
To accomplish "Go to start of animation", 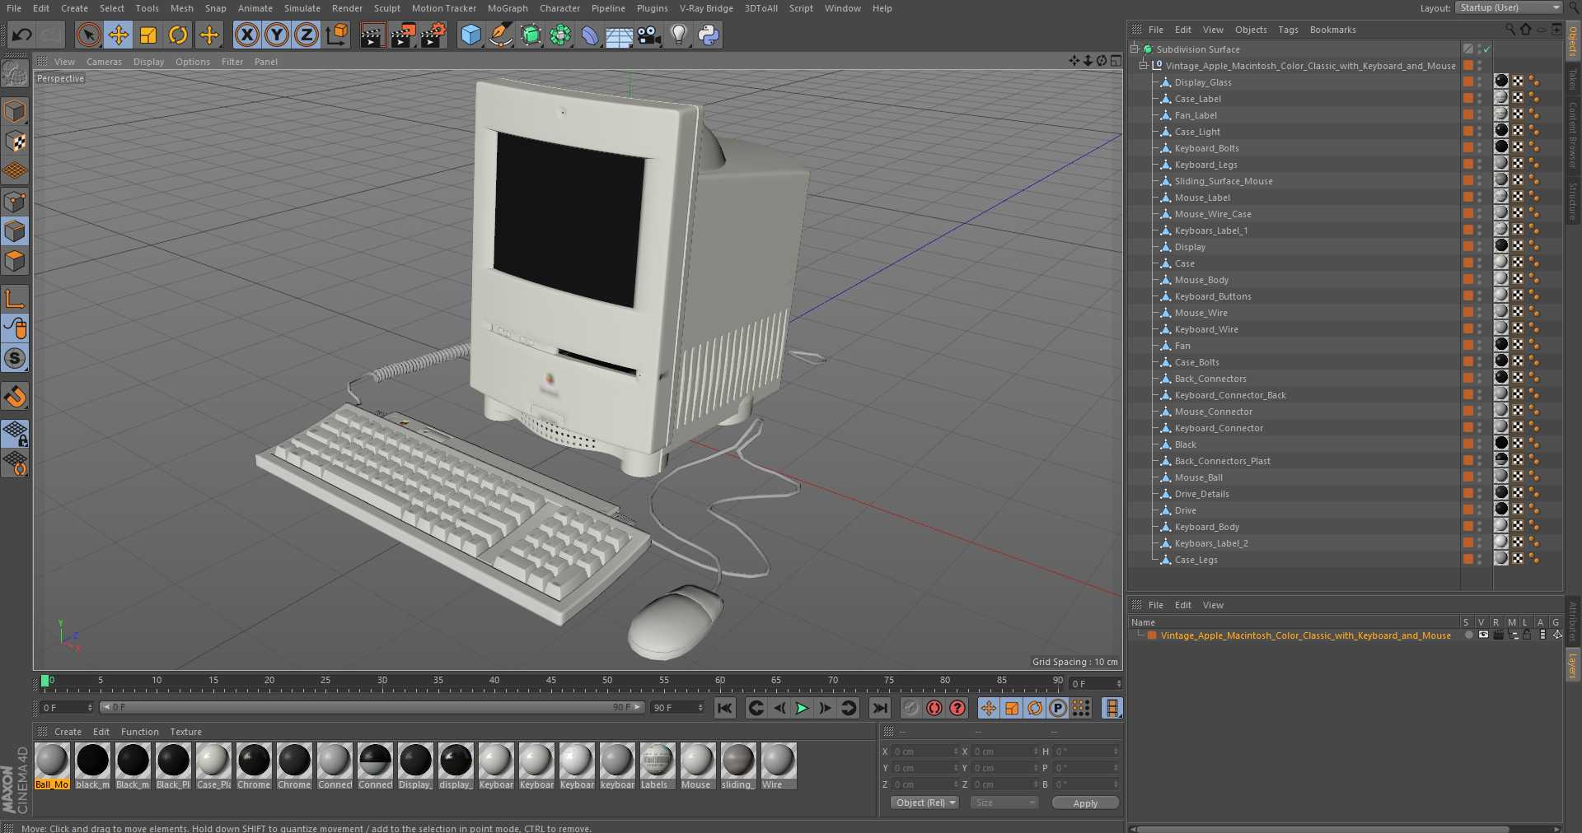I will click(x=725, y=708).
